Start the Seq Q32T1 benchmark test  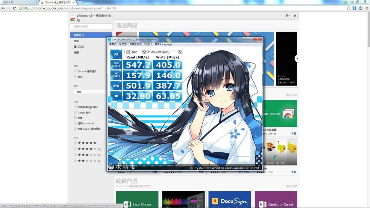pyautogui.click(x=116, y=65)
